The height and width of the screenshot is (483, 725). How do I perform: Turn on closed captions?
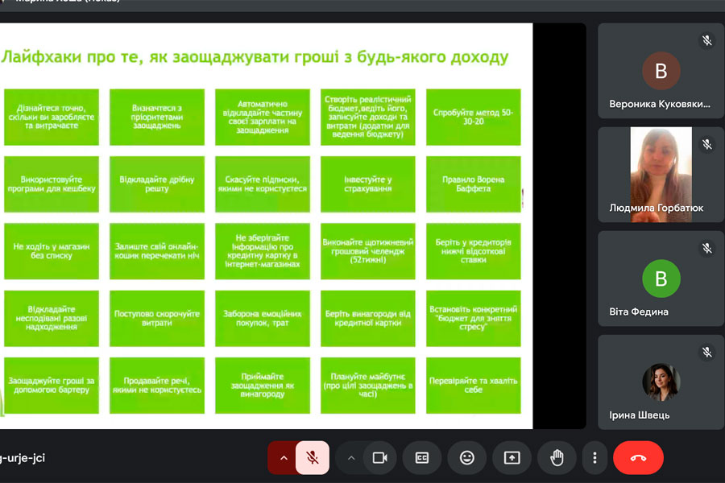[422, 458]
